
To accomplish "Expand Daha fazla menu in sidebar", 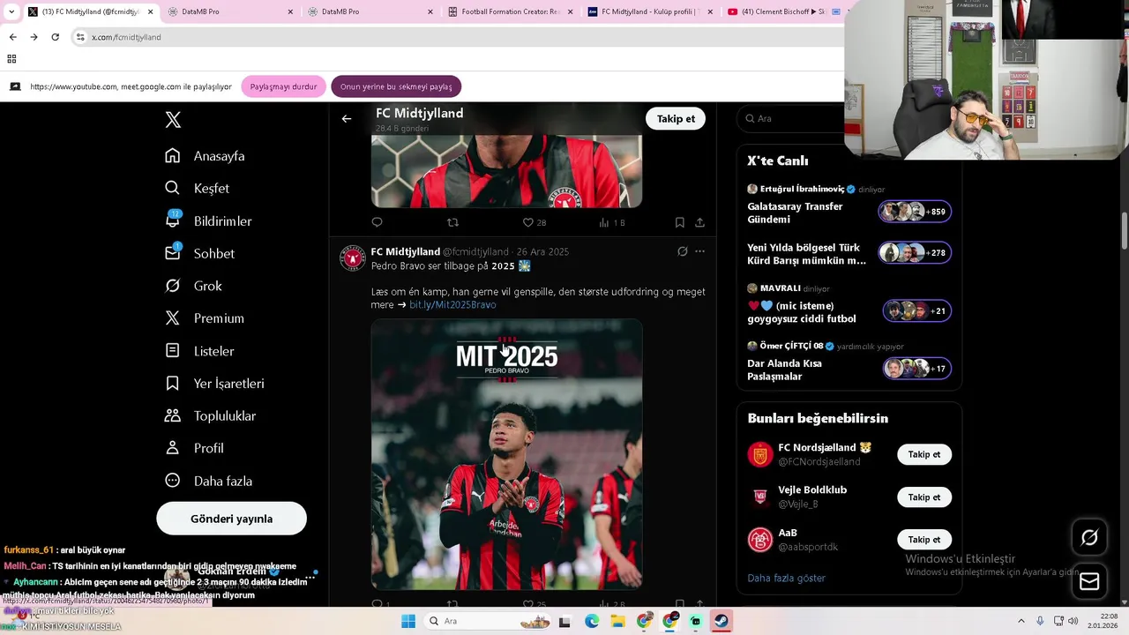I will (208, 481).
